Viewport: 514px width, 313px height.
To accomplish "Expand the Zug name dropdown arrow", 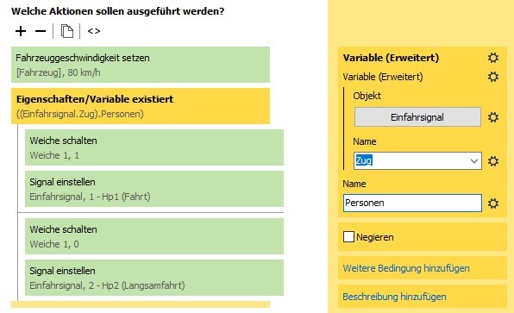I will click(474, 161).
